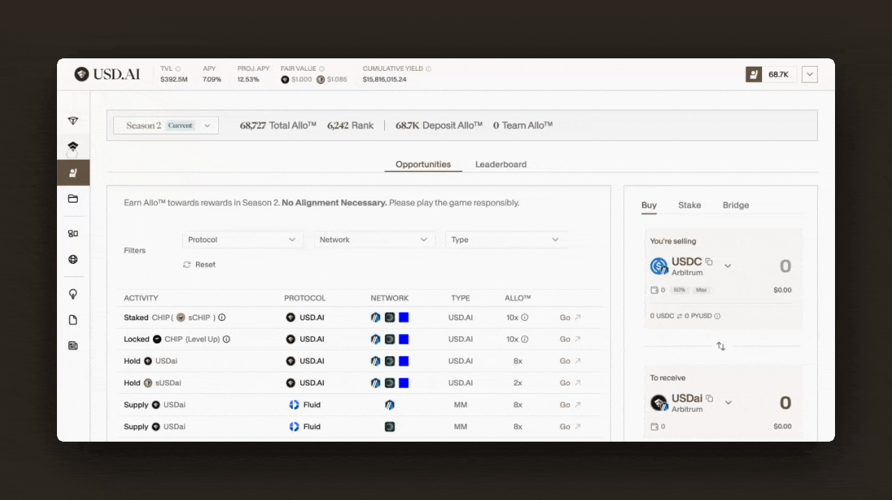Screen dimensions: 892x500
Task: Open the Type filter dropdown
Action: pyautogui.click(x=506, y=240)
